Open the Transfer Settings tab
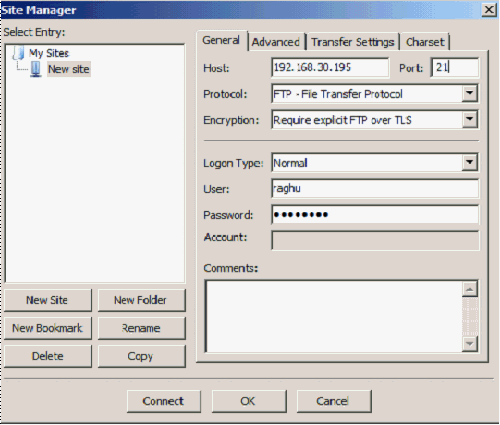Viewport: 500px width, 425px height. [353, 42]
